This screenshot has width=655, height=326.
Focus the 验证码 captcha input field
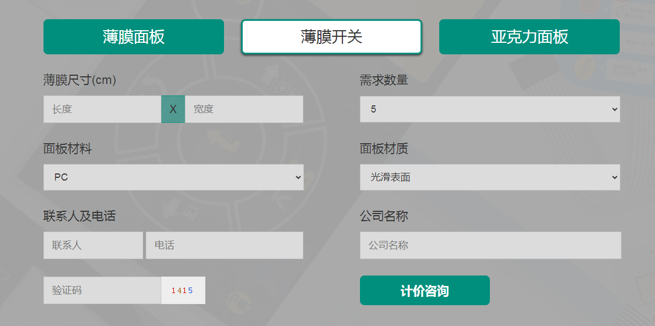pos(102,290)
